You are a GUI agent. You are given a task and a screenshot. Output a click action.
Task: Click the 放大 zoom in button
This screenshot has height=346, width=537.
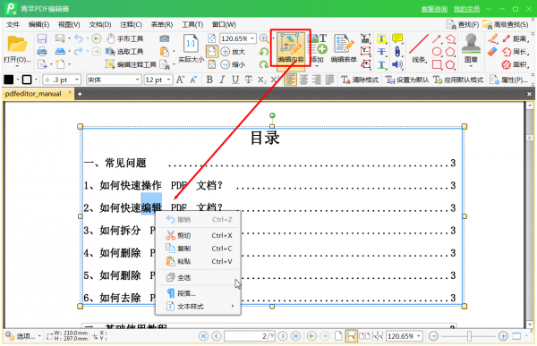[233, 52]
